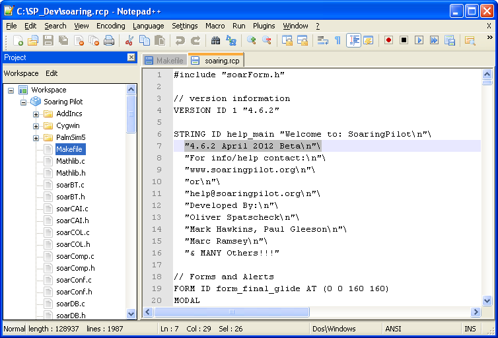Open the Plugins menu

pos(264,26)
